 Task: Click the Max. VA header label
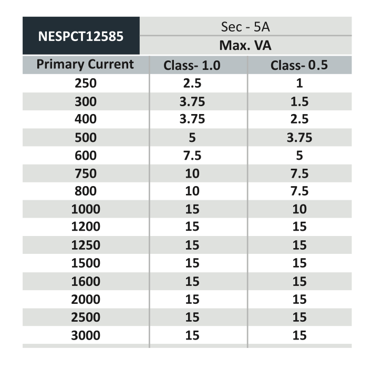245,45
